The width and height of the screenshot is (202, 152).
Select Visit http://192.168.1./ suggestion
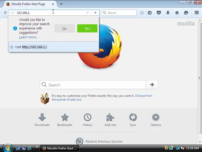click(x=54, y=47)
